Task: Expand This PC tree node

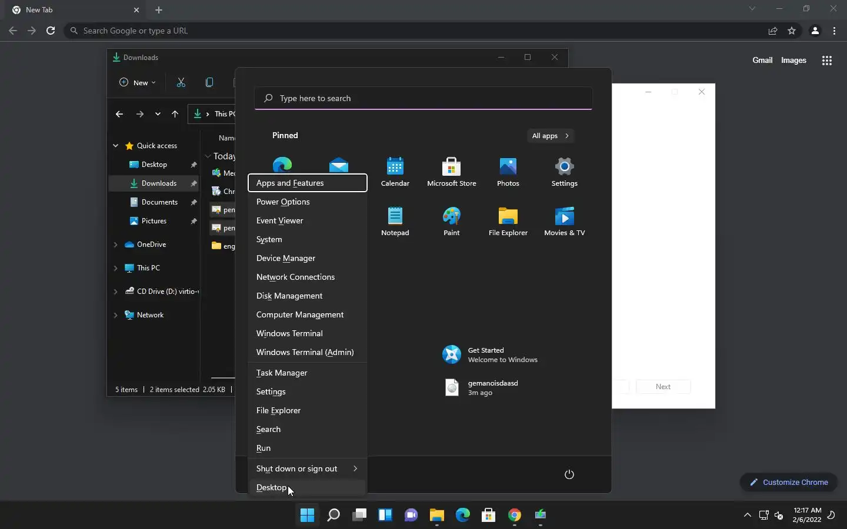Action: 115,268
